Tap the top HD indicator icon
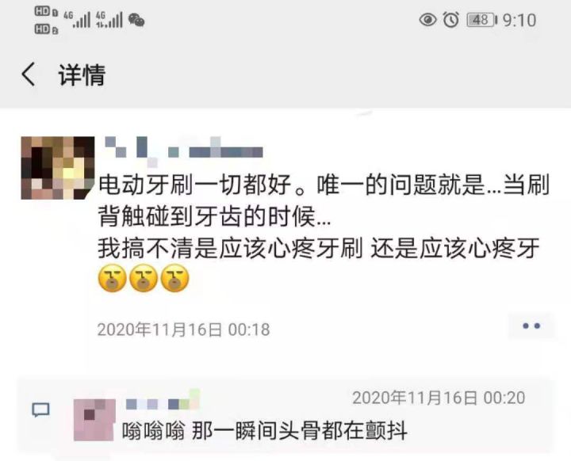This screenshot has height=461, width=571. click(x=46, y=12)
